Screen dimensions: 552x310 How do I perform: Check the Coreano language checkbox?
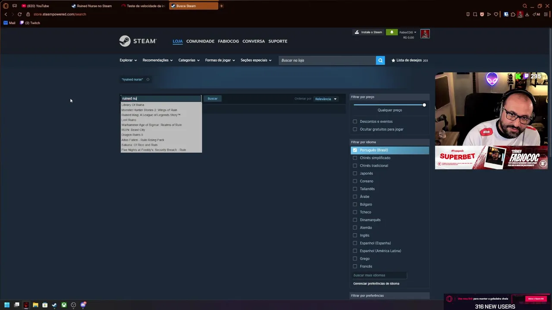355,181
